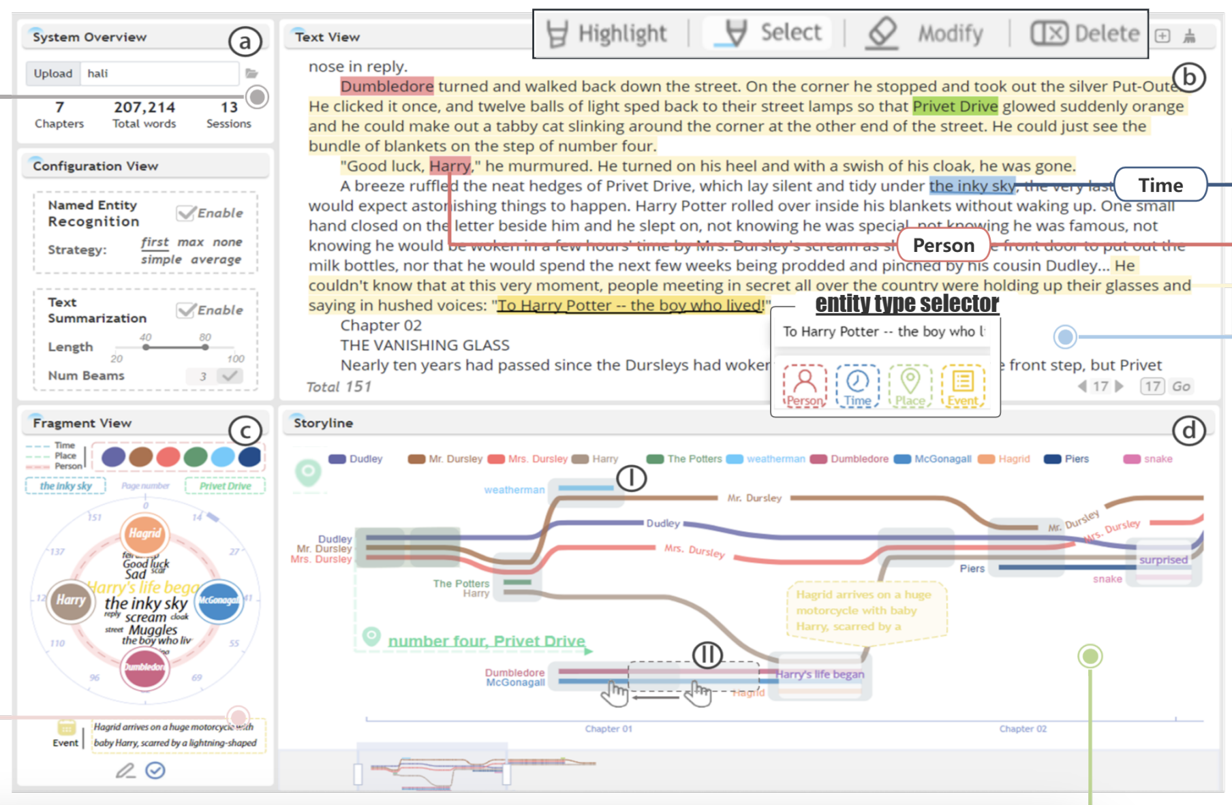This screenshot has width=1232, height=805.
Task: Toggle Text Summarization Enable checkbox
Action: coord(186,311)
